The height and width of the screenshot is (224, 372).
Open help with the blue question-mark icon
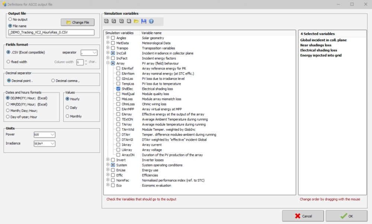(x=151, y=21)
